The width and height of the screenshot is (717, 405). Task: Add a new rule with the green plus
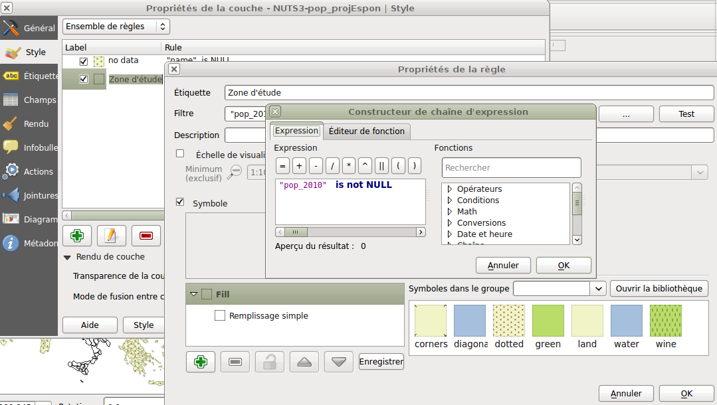[77, 236]
